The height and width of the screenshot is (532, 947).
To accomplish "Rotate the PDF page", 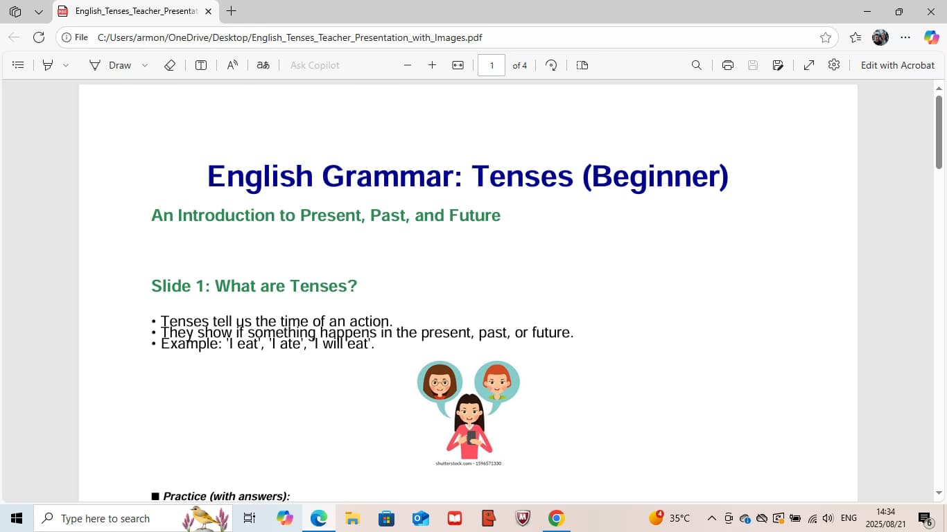I will point(550,64).
